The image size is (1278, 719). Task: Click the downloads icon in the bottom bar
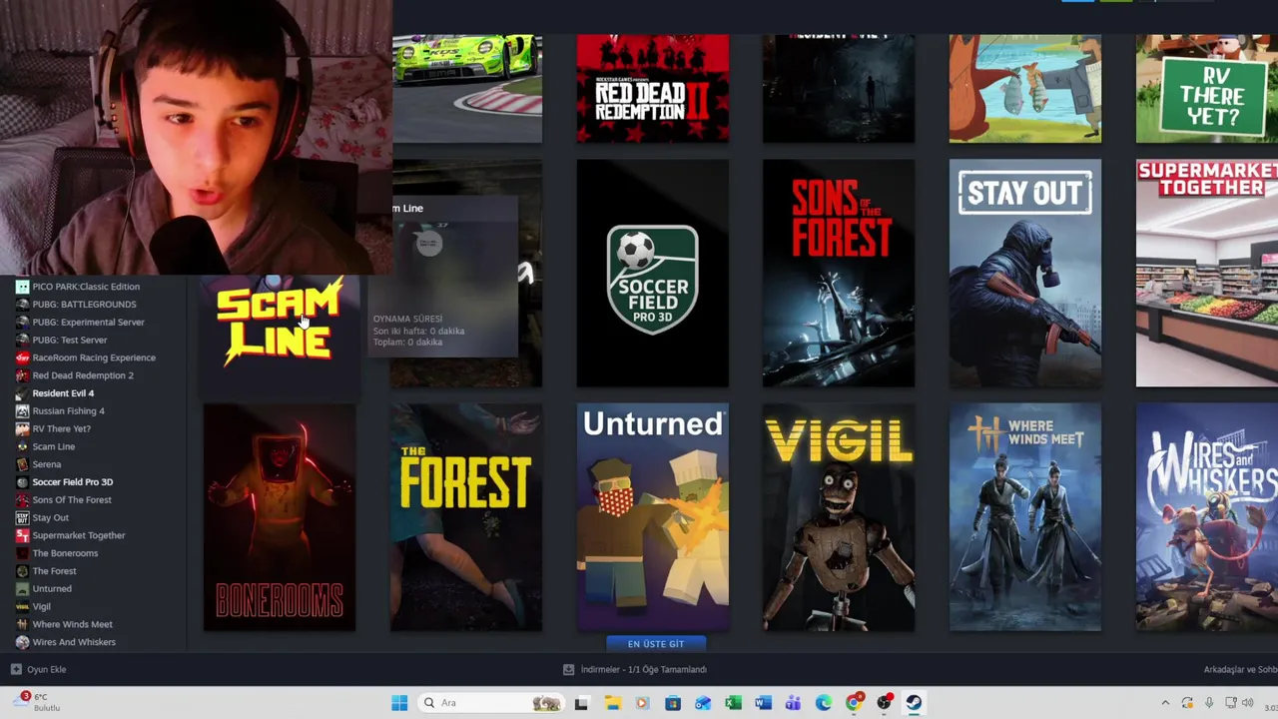point(568,669)
